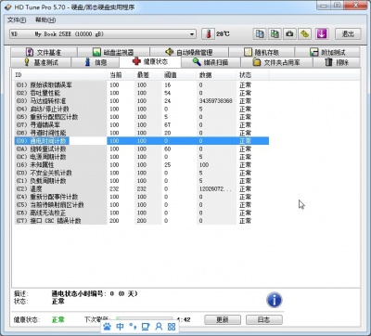The width and height of the screenshot is (371, 336).
Task: Select the (C7) 接口 CRC 错误计数 row
Action: click(142, 221)
